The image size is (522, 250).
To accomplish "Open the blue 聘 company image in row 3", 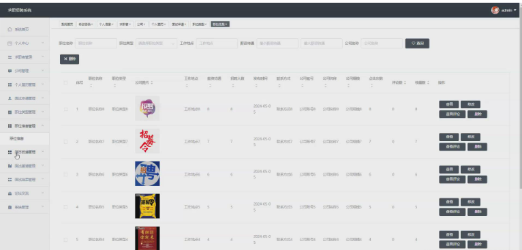I will [x=147, y=174].
